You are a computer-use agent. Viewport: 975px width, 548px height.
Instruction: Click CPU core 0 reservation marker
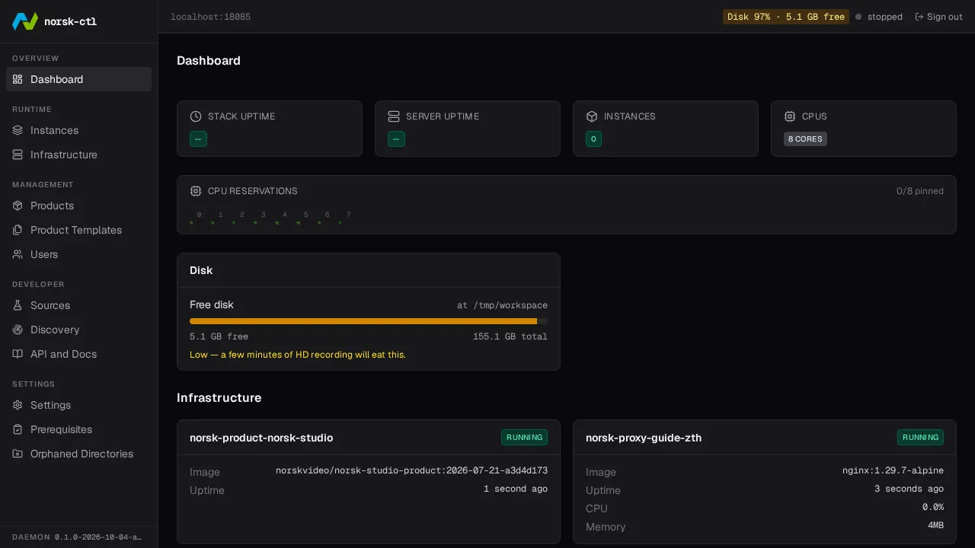[x=191, y=223]
